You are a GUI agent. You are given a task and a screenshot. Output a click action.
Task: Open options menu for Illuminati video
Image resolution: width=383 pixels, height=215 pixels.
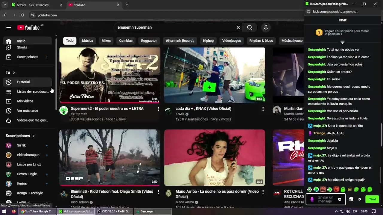(158, 192)
